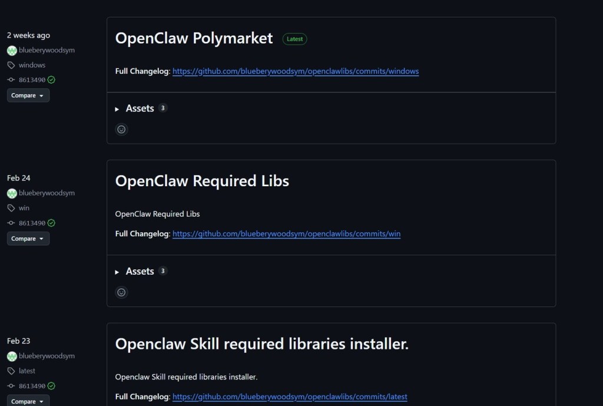Viewport: 603px width, 406px height.
Task: Open Compare dropdown for the Feb 23 release
Action: coord(28,401)
